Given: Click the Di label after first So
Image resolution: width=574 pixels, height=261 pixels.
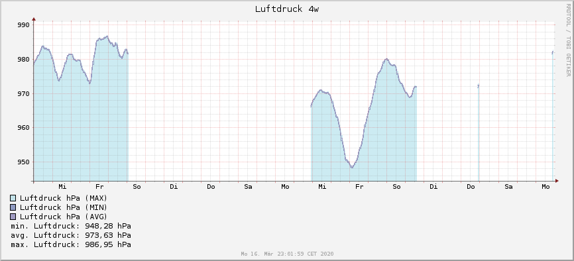Looking at the screenshot, I should [x=174, y=187].
